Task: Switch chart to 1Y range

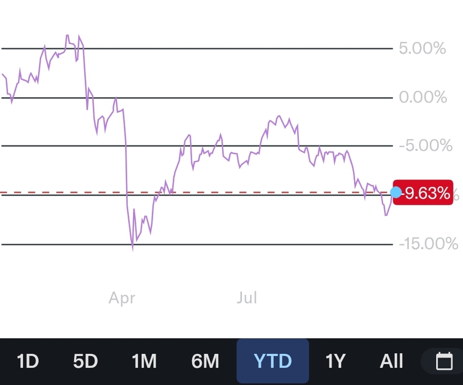Action: 335,361
